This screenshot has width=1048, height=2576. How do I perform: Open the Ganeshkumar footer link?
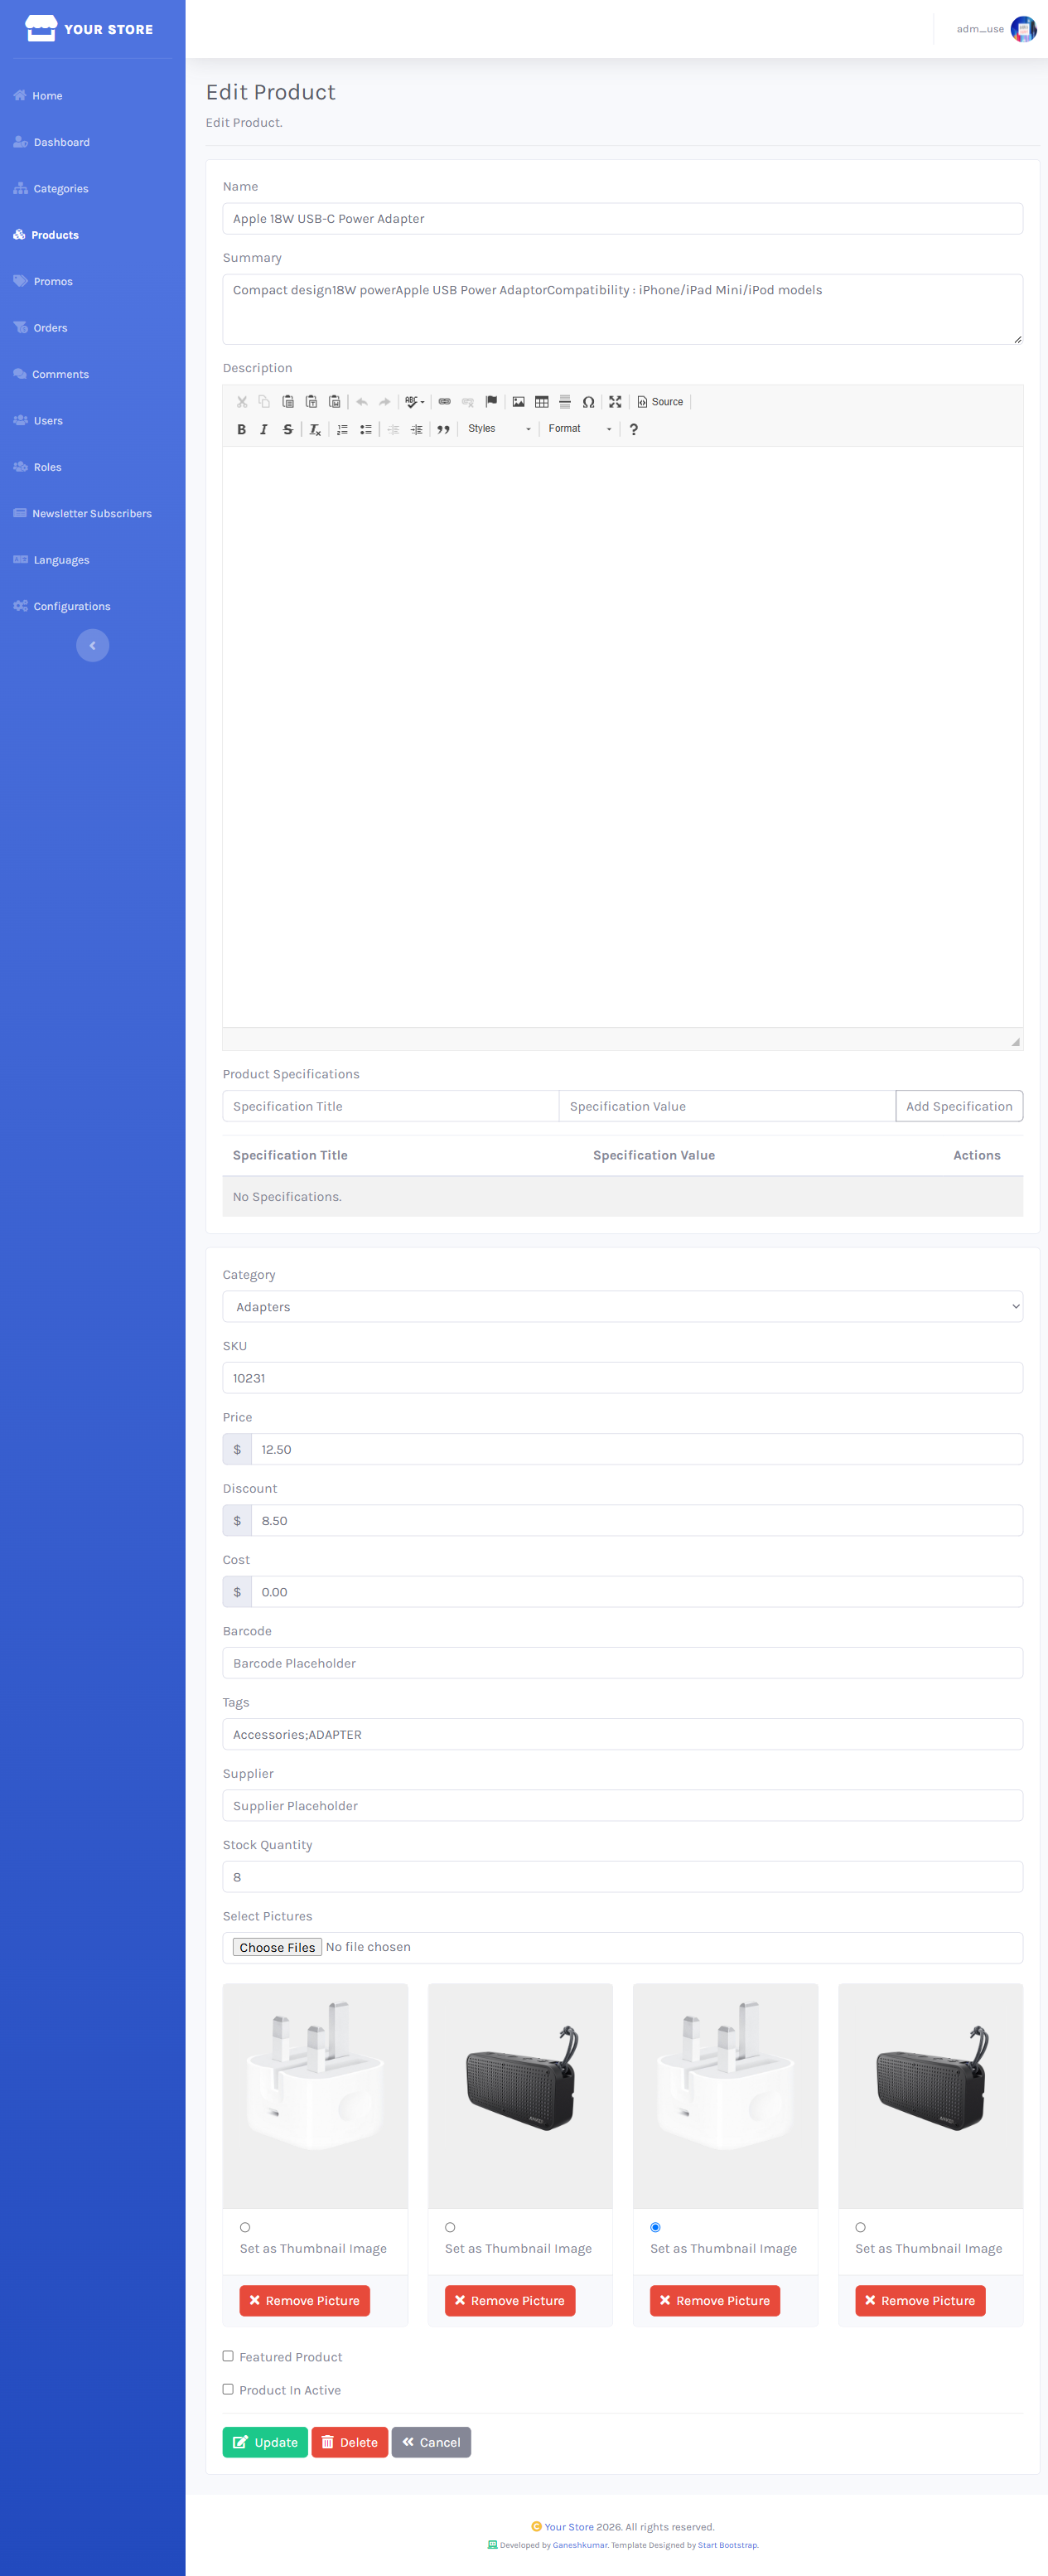[580, 2545]
